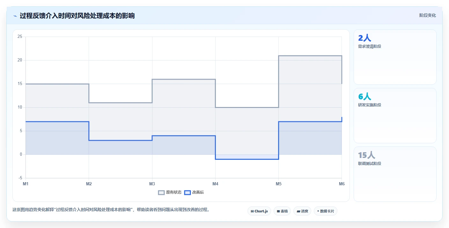Click the 20 y-axis tick label

pyautogui.click(x=20, y=60)
